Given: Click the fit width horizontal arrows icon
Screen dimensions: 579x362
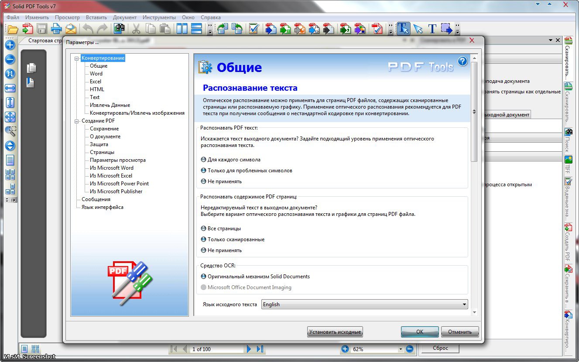Looking at the screenshot, I should click(x=10, y=88).
